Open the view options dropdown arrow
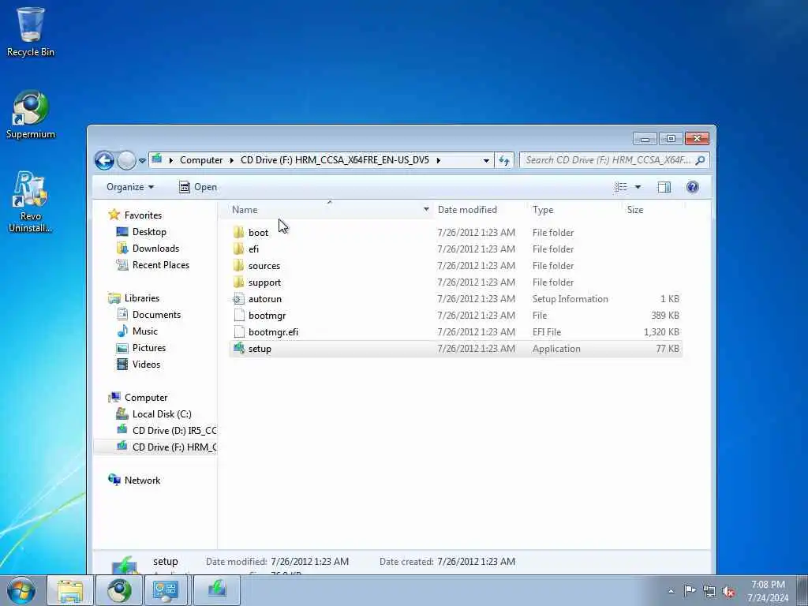This screenshot has width=808, height=606. [x=638, y=187]
